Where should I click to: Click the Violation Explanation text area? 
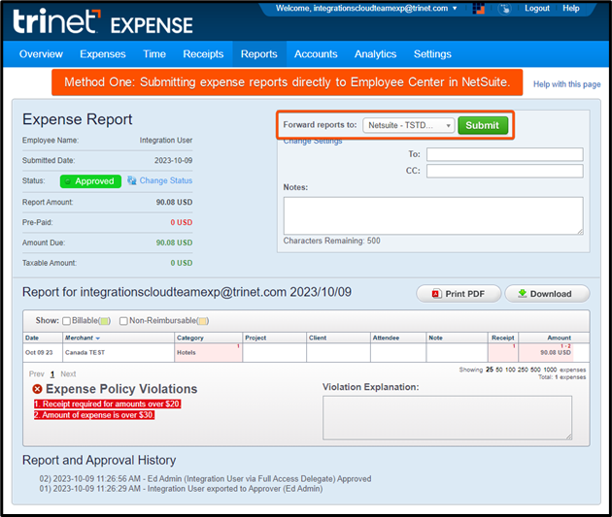click(x=447, y=418)
